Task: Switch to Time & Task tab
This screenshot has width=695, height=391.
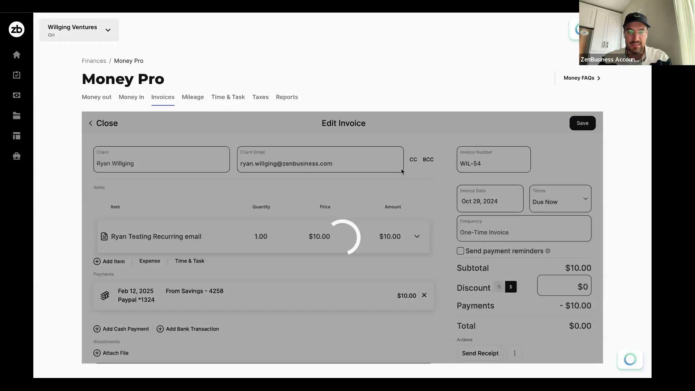Action: click(x=228, y=97)
